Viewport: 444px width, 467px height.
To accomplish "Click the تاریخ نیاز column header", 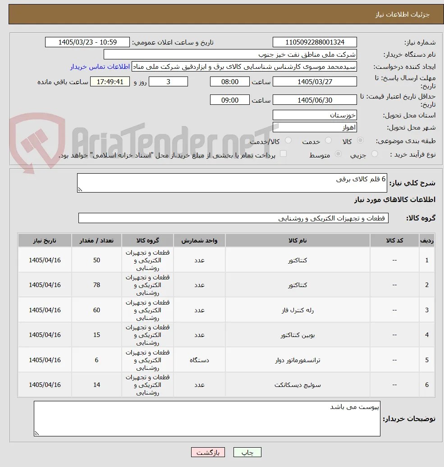I will [x=45, y=240].
